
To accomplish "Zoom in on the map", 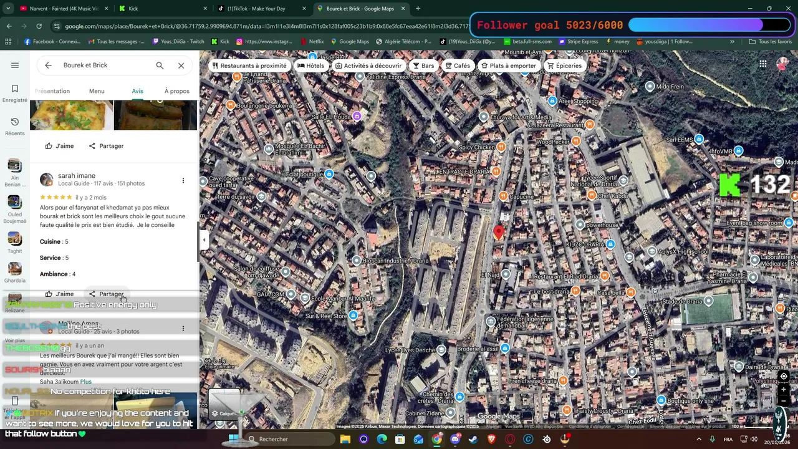I will pyautogui.click(x=784, y=390).
